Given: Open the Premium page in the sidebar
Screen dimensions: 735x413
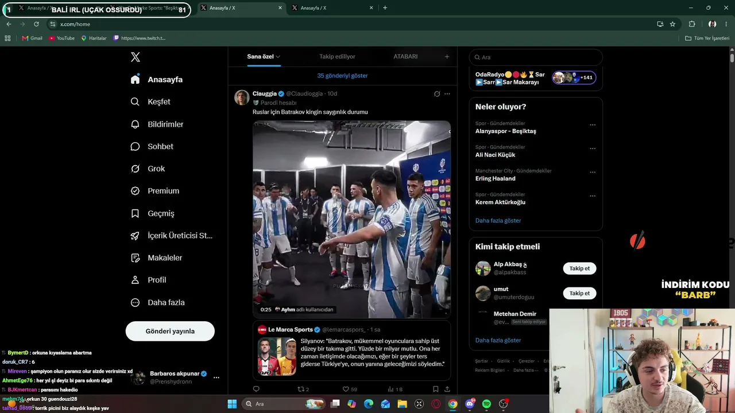Looking at the screenshot, I should [x=155, y=190].
